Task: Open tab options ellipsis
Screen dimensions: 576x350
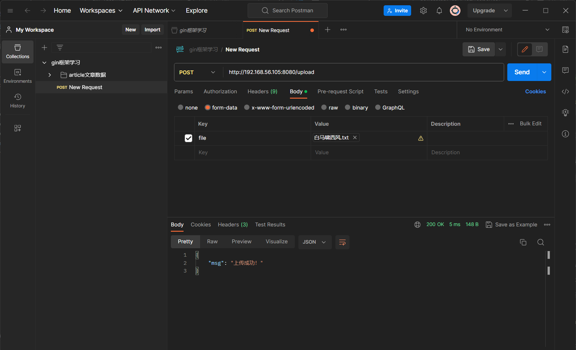Action: 343,30
